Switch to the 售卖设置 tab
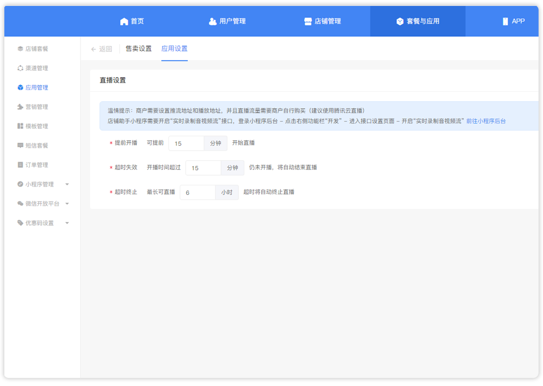543x386 pixels. pyautogui.click(x=138, y=49)
